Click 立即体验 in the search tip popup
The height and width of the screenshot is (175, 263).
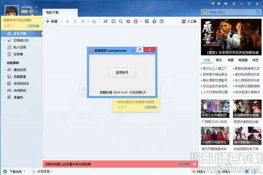pyautogui.click(x=150, y=107)
